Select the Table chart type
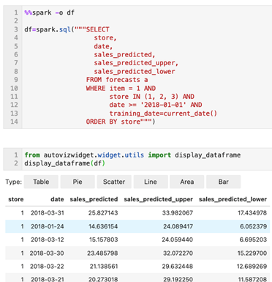 (41, 182)
